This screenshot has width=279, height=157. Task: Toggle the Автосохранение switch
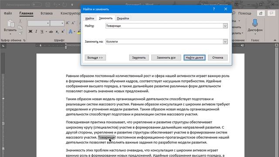[x=37, y=5]
